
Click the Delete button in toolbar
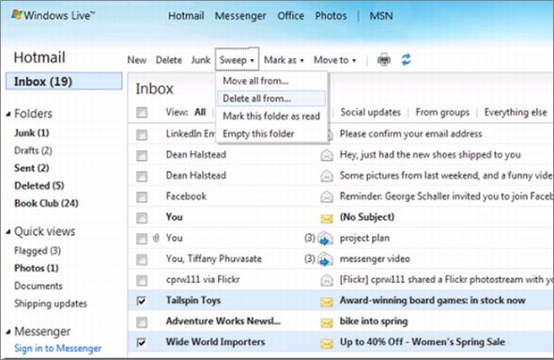click(168, 60)
